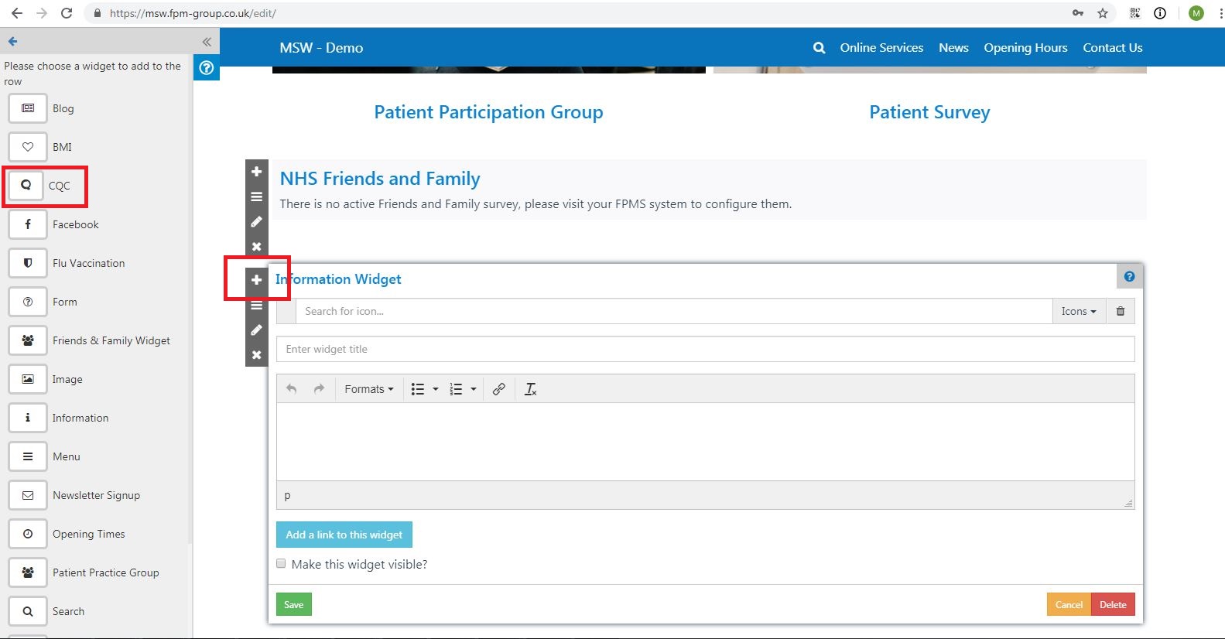1225x639 pixels.
Task: Click the trash icon beside Icons dropdown
Action: coord(1121,311)
